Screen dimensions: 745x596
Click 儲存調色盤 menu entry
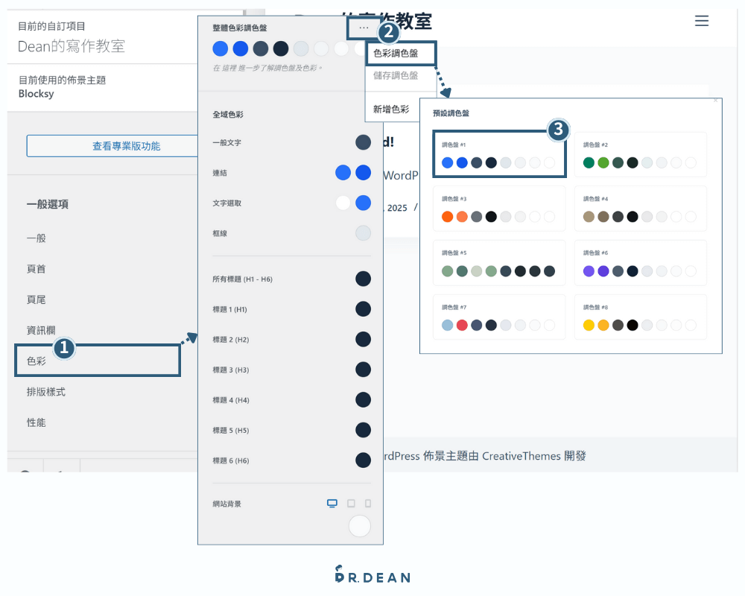[x=396, y=75]
